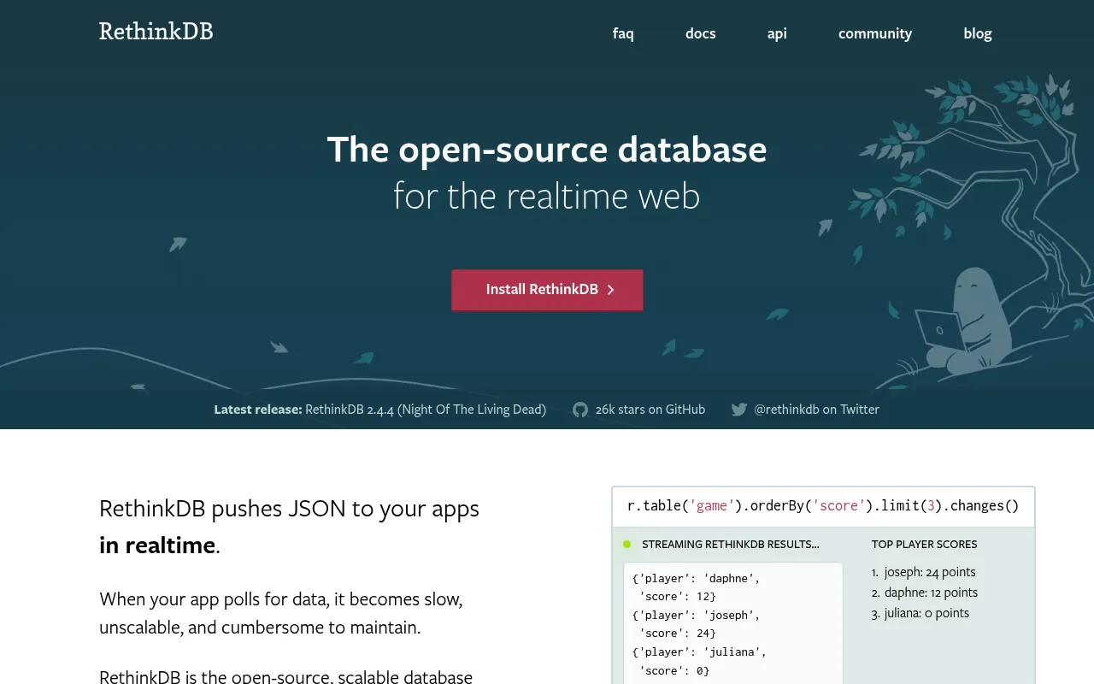Click 'TOP PLAYER SCORES' heading
The image size is (1094, 684).
click(x=924, y=545)
